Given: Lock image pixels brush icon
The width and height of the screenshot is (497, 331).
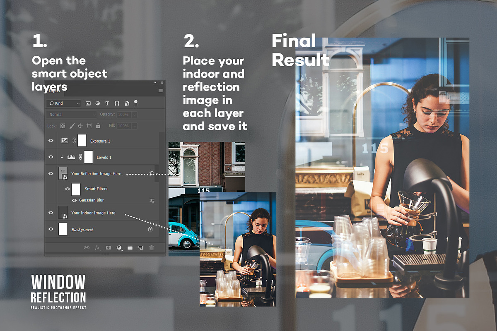Looking at the screenshot, I should 72,125.
